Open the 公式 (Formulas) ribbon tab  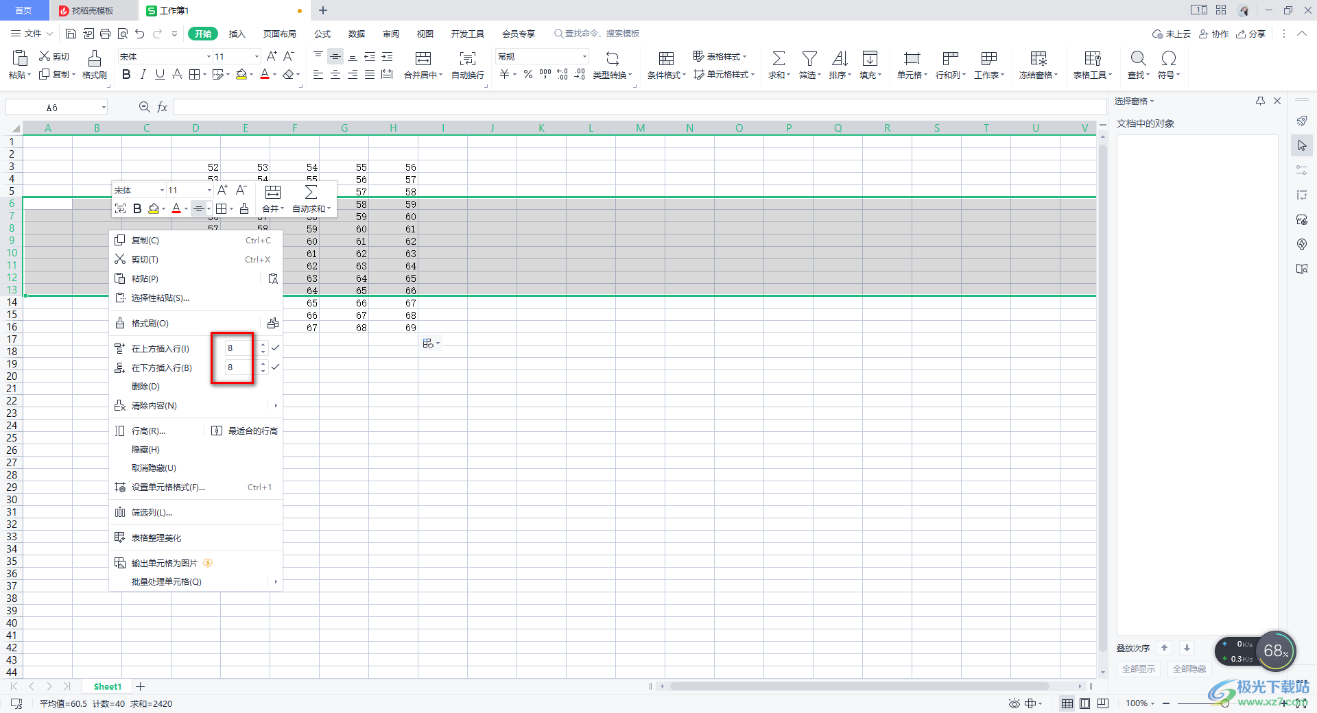[x=322, y=34]
